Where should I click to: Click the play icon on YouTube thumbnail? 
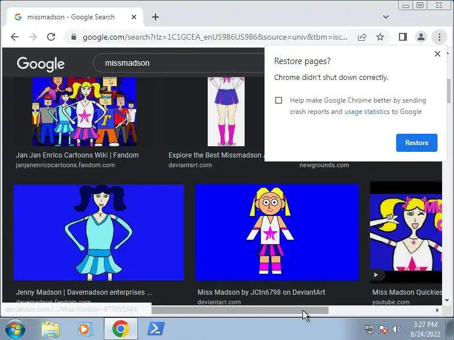click(376, 275)
